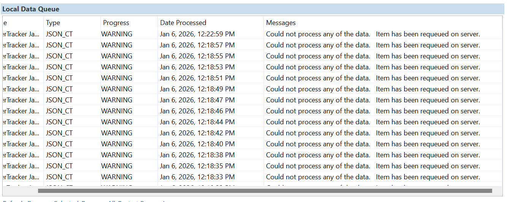Click WARNING status in the 12:18:51 PM row
This screenshot has width=507, height=202.
click(x=117, y=78)
